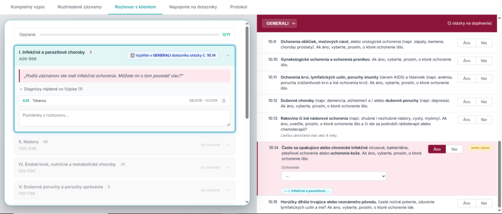
Task: Open the Ochorenie dropdown in question 10.14
Action: pos(333,176)
